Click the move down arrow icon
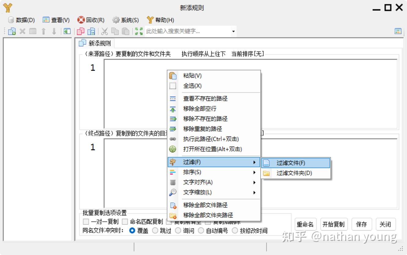 point(54,31)
